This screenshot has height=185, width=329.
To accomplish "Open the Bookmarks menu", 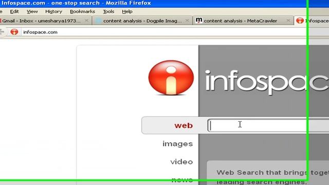I will tap(82, 11).
